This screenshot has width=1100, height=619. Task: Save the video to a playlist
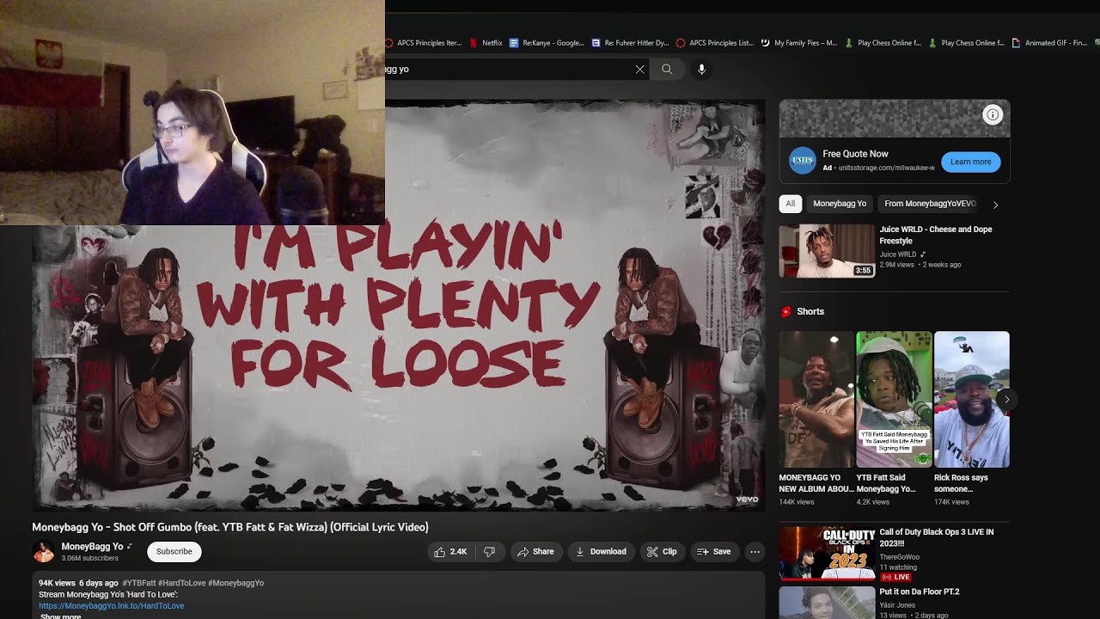[713, 552]
